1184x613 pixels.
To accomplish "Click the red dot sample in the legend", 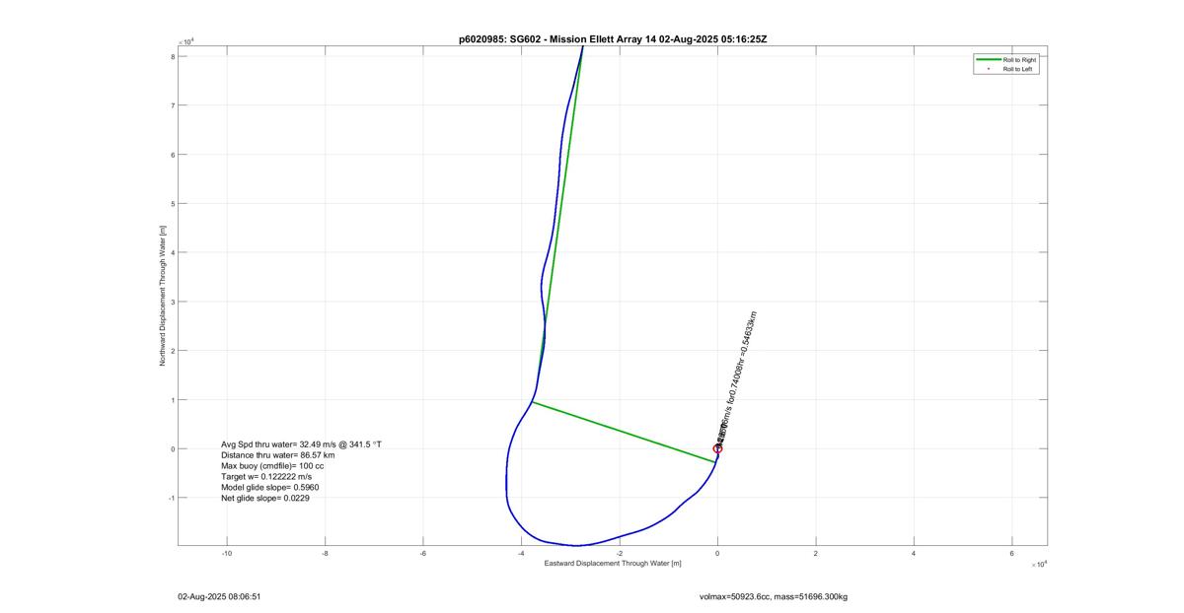I will point(988,69).
